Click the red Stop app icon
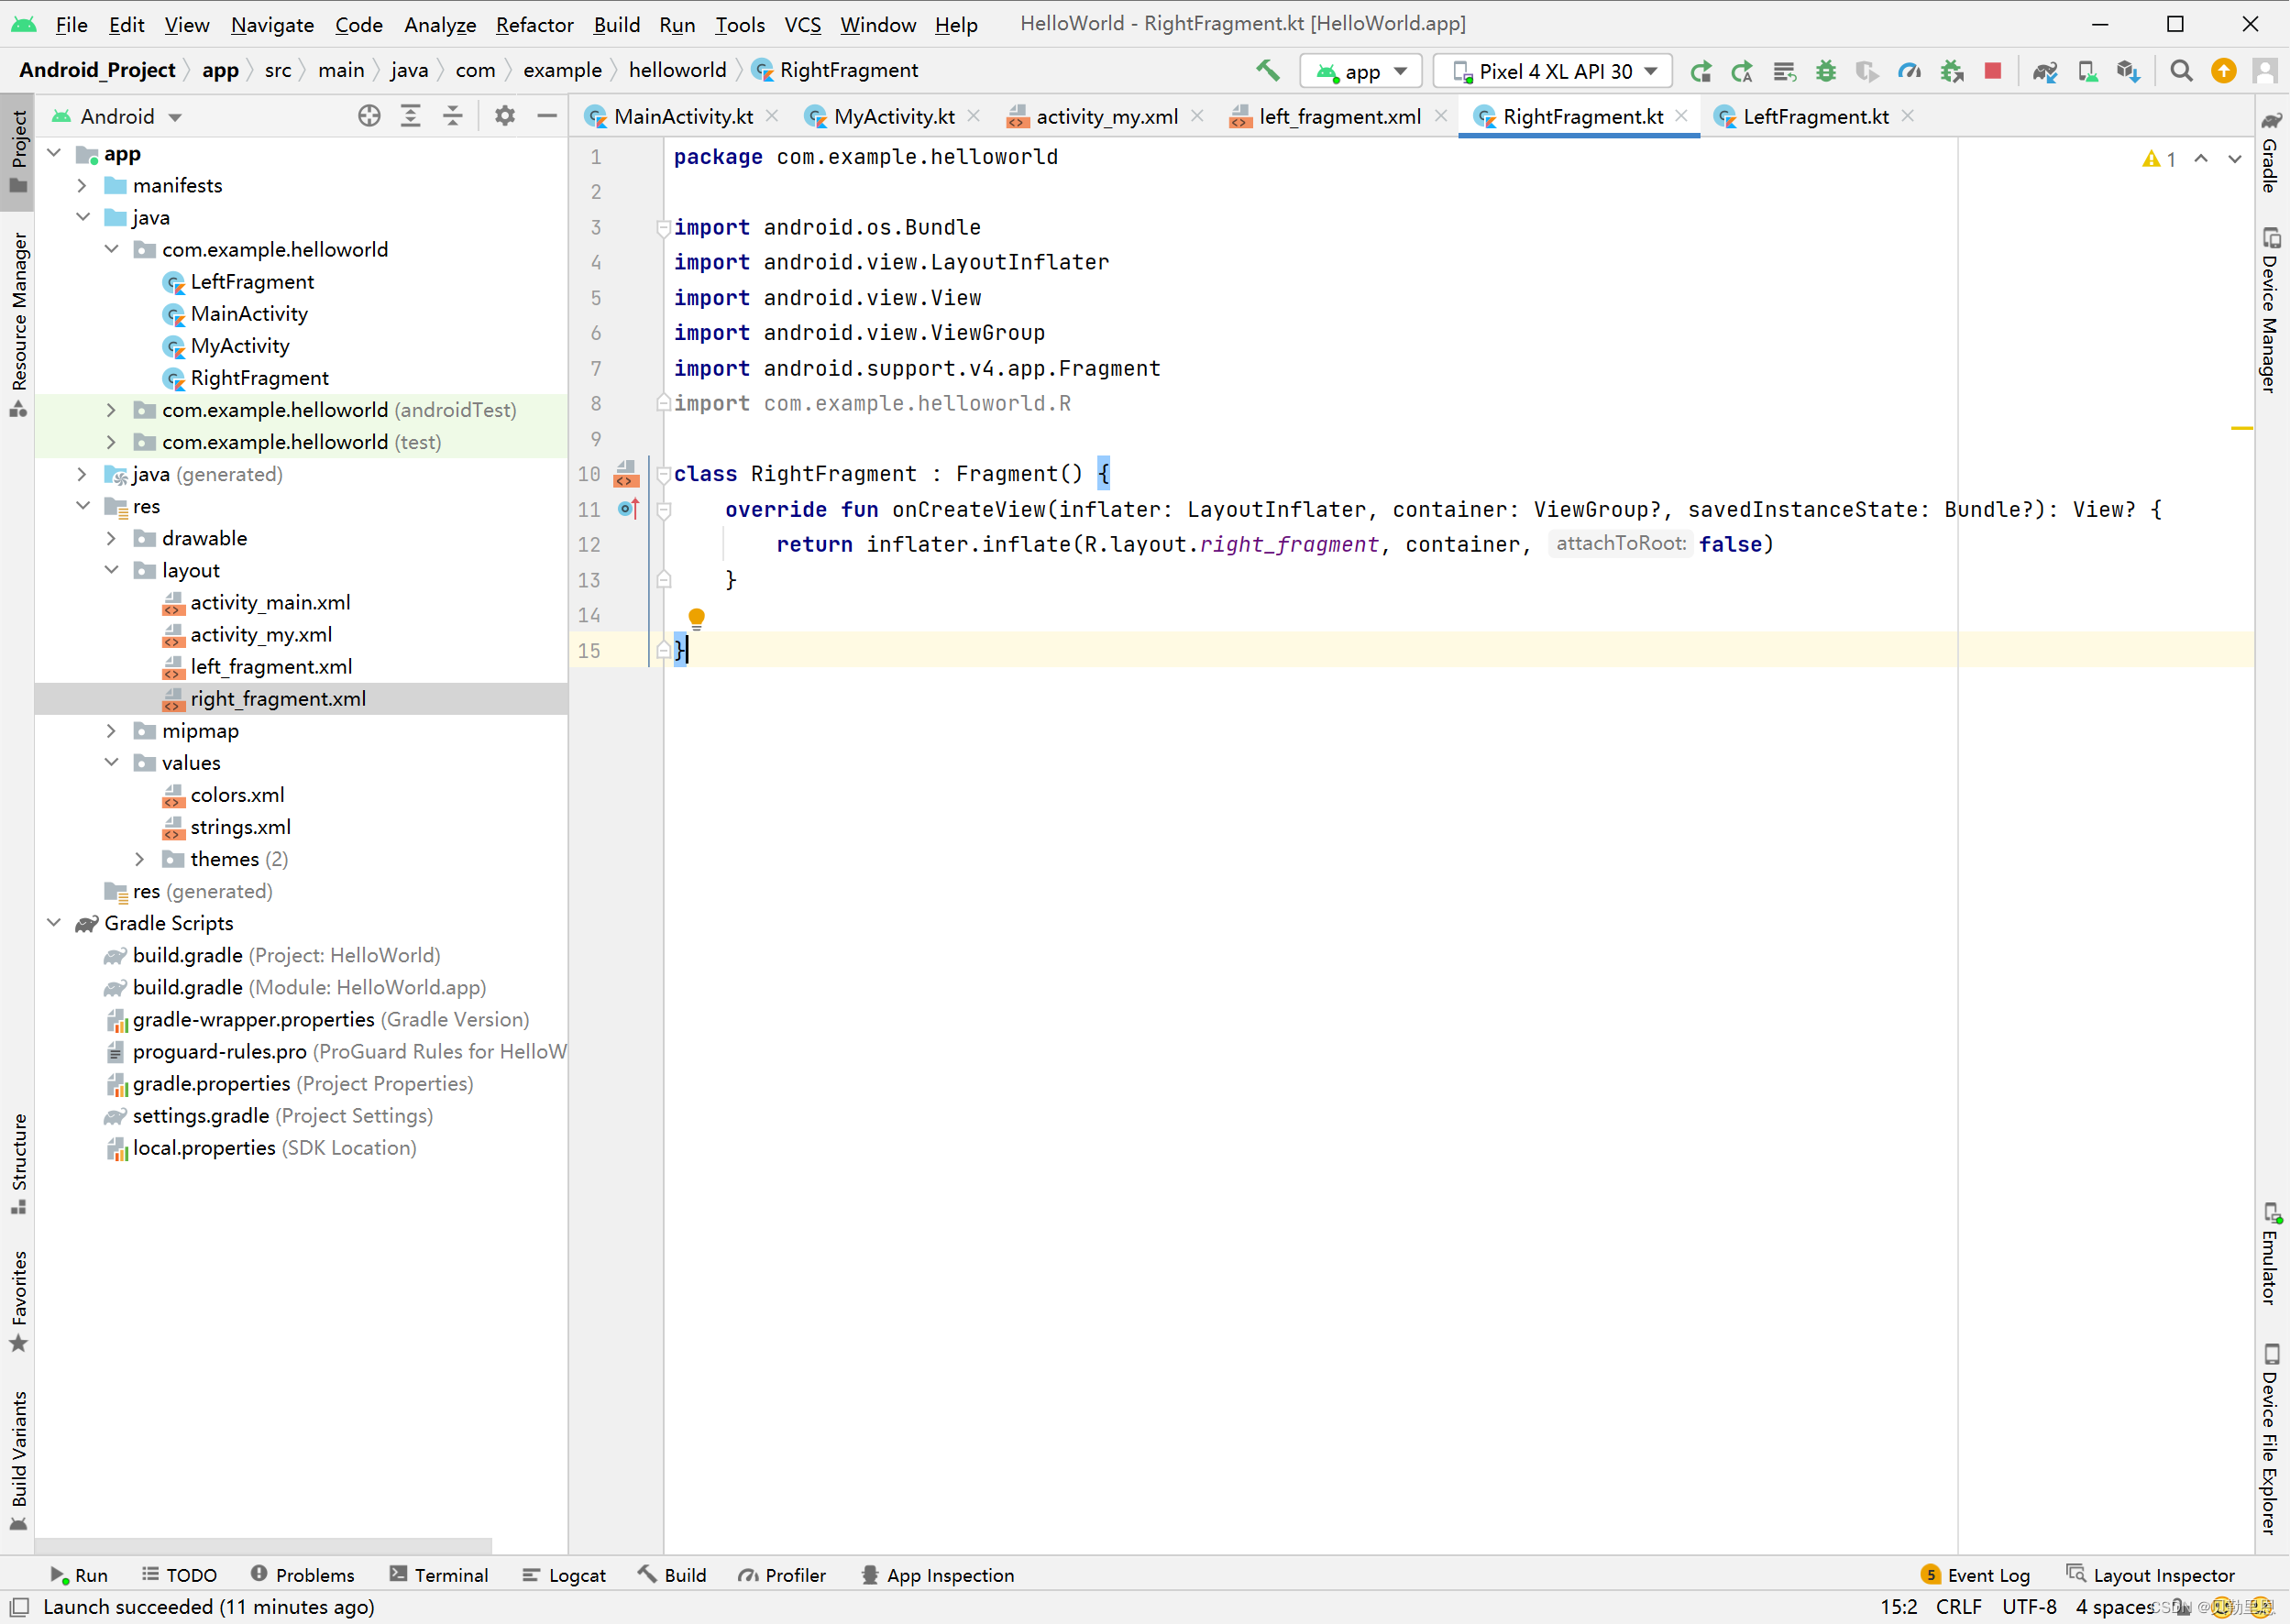The image size is (2290, 1624). coord(1993,71)
